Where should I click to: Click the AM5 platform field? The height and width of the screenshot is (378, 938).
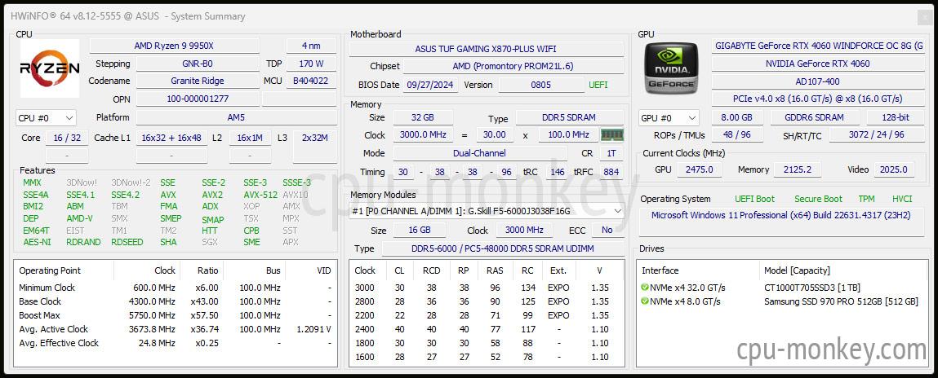(236, 117)
